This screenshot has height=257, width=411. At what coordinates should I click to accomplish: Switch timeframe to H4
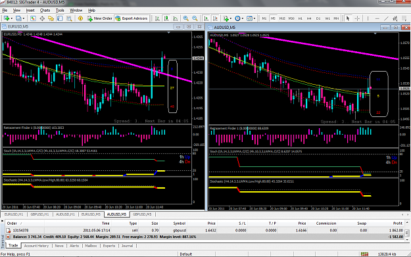309,18
